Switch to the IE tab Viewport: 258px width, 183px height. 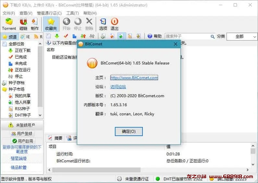[25, 37]
